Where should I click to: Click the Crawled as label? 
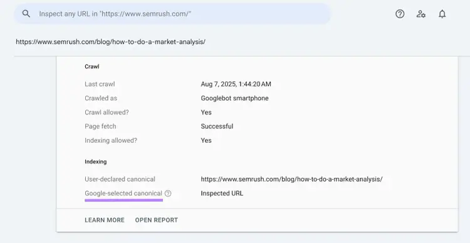point(101,98)
